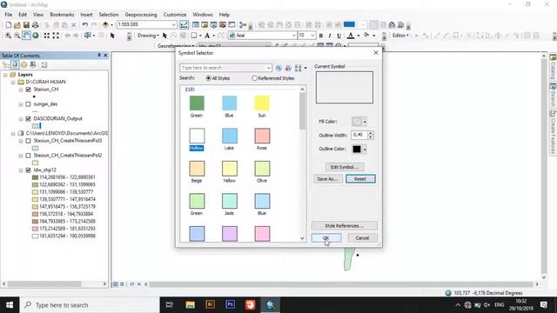Choose the Lake symbol swatch
This screenshot has width=557, height=313.
(230, 136)
